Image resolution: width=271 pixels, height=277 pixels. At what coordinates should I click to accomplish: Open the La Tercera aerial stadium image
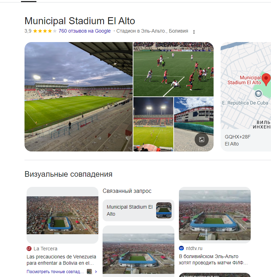point(62,215)
